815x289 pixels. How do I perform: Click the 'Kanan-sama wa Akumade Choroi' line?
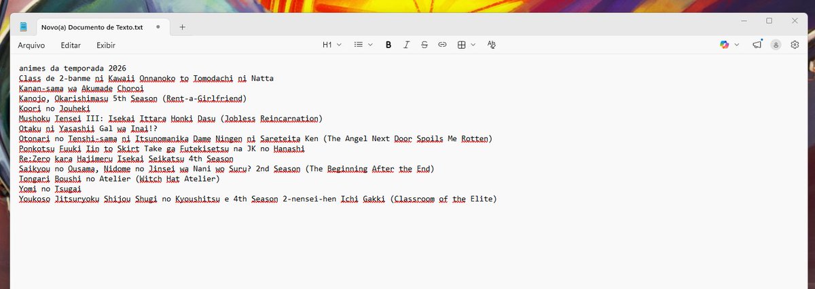point(81,88)
